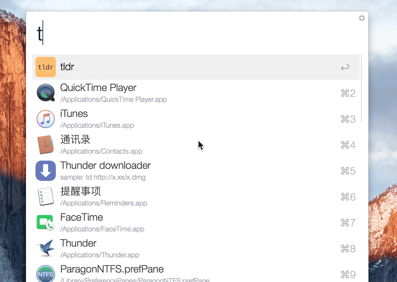Click the ⌘8 shortcut label
397x282 pixels.
(x=348, y=249)
